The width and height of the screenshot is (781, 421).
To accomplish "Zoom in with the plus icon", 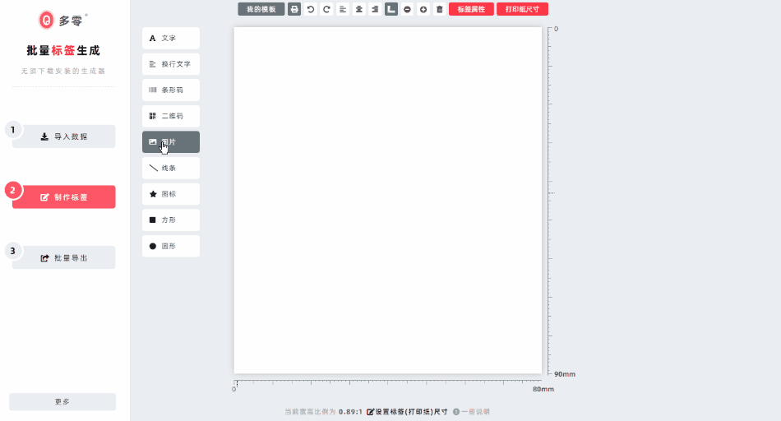I will tap(423, 10).
